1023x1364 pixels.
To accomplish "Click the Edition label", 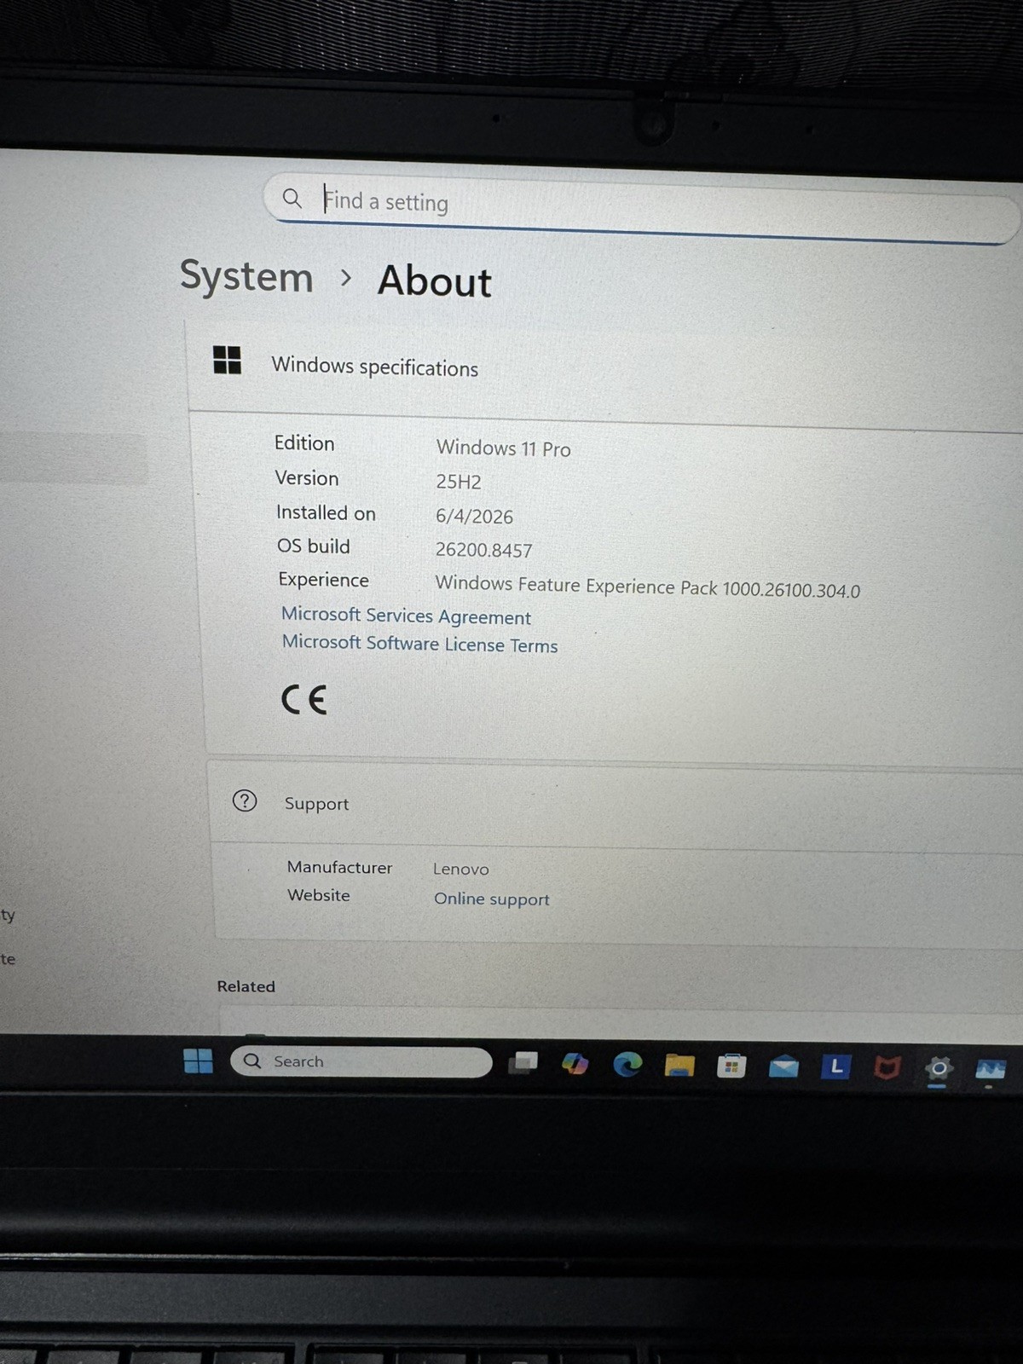I will [304, 443].
